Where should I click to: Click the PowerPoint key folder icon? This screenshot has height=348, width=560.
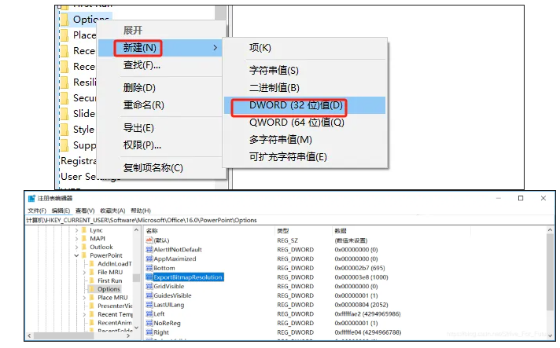[84, 255]
